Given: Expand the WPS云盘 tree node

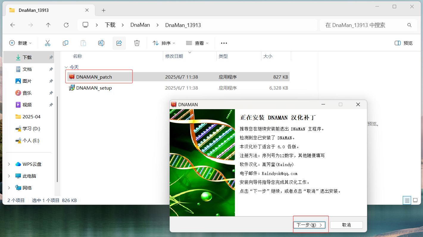Looking at the screenshot, I should pos(9,164).
